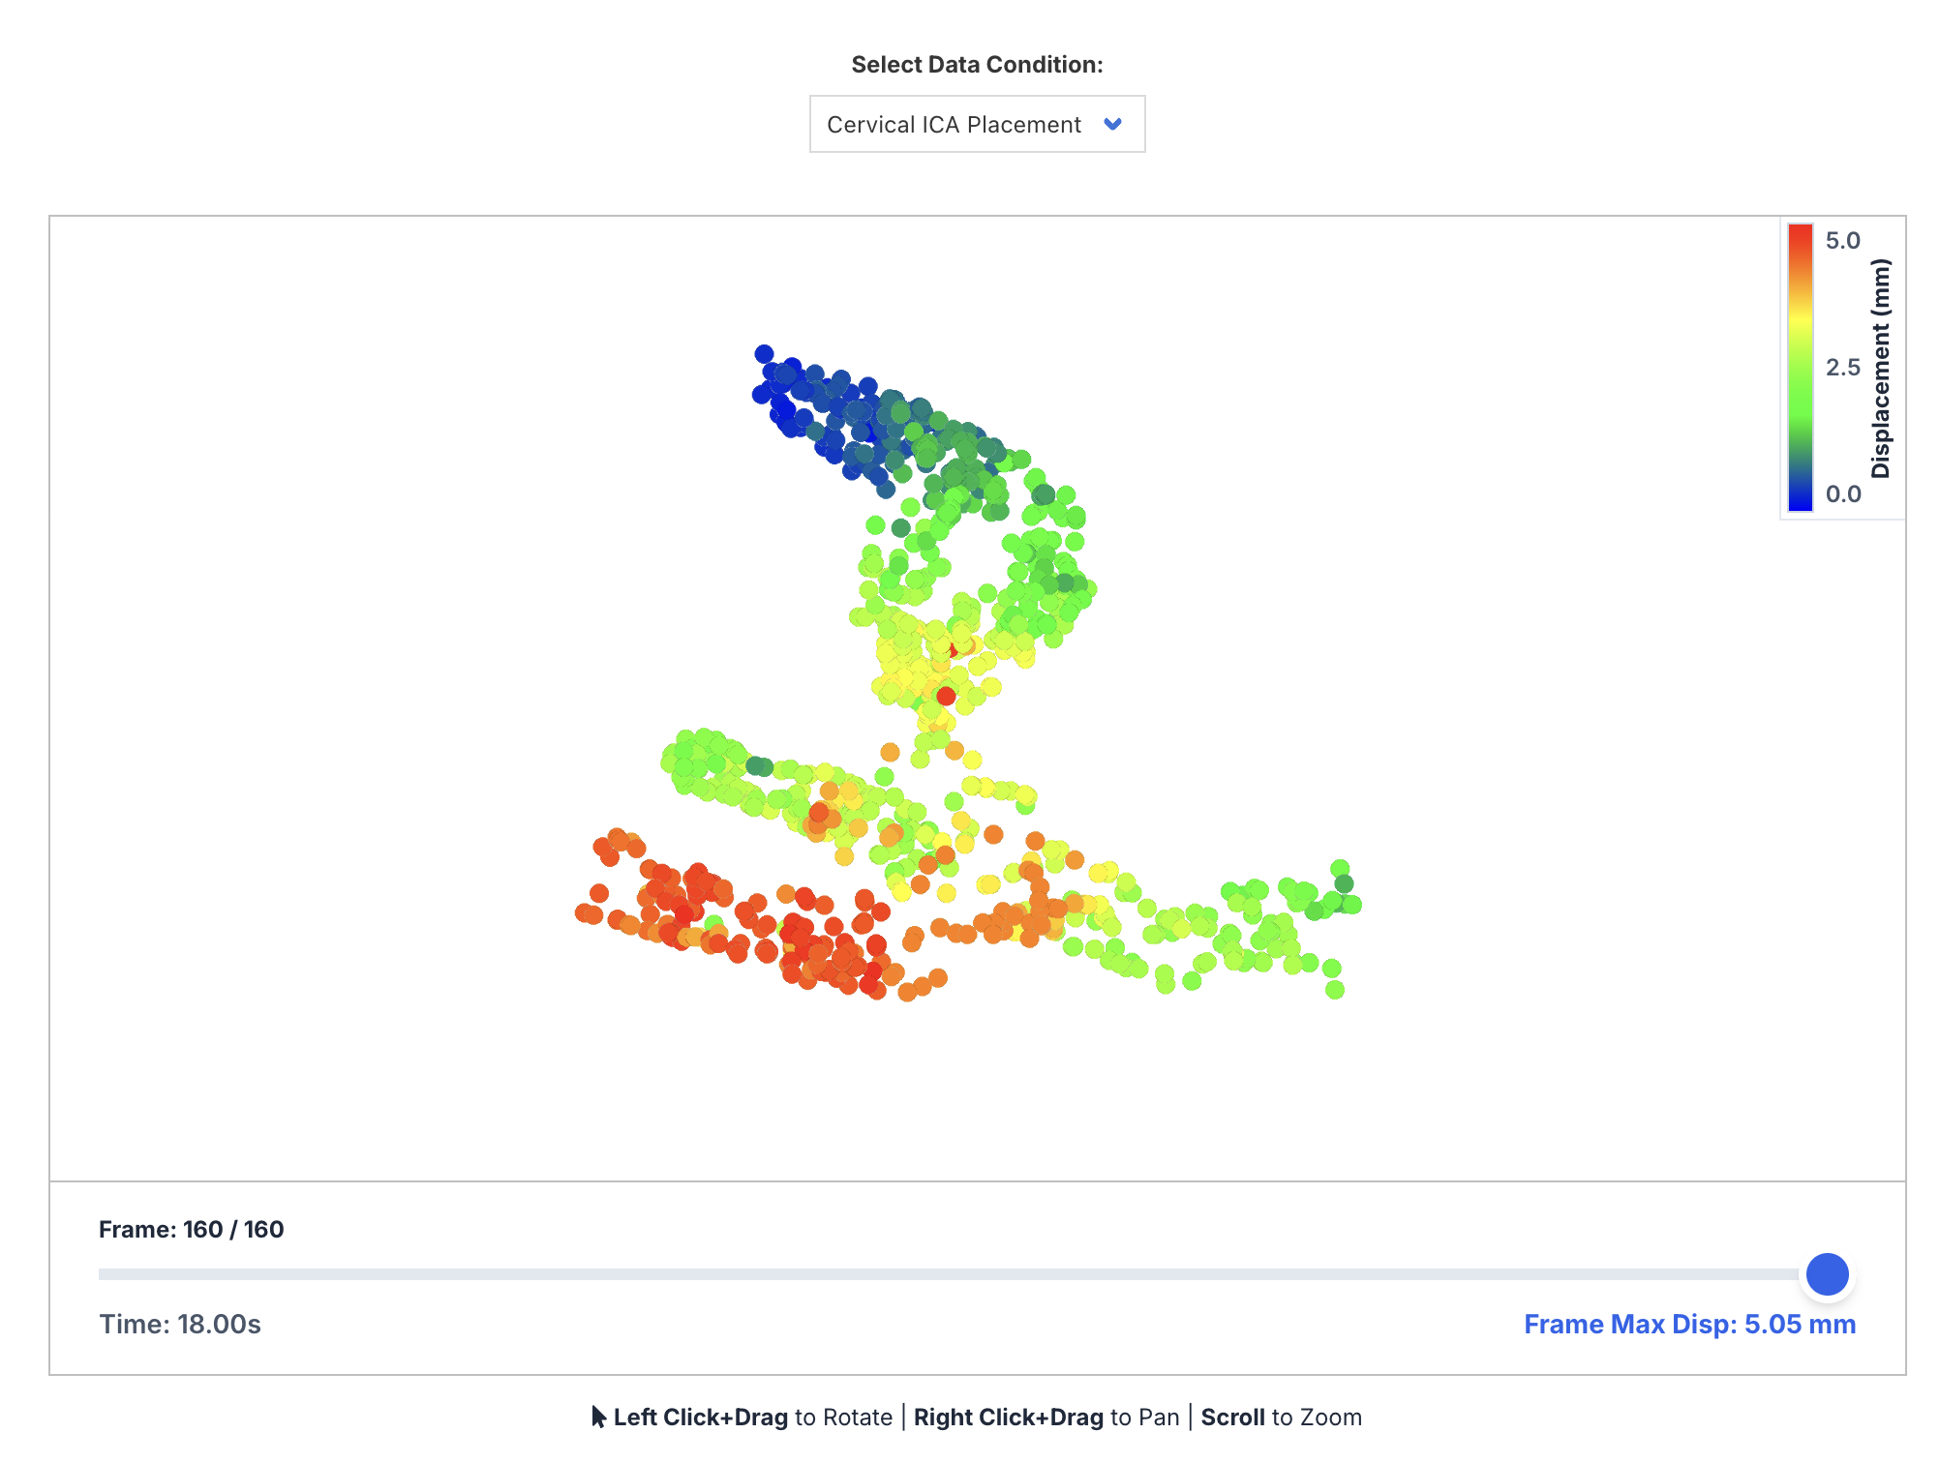Click the lowest green point at far right
The image size is (1940, 1463).
coord(1335,989)
